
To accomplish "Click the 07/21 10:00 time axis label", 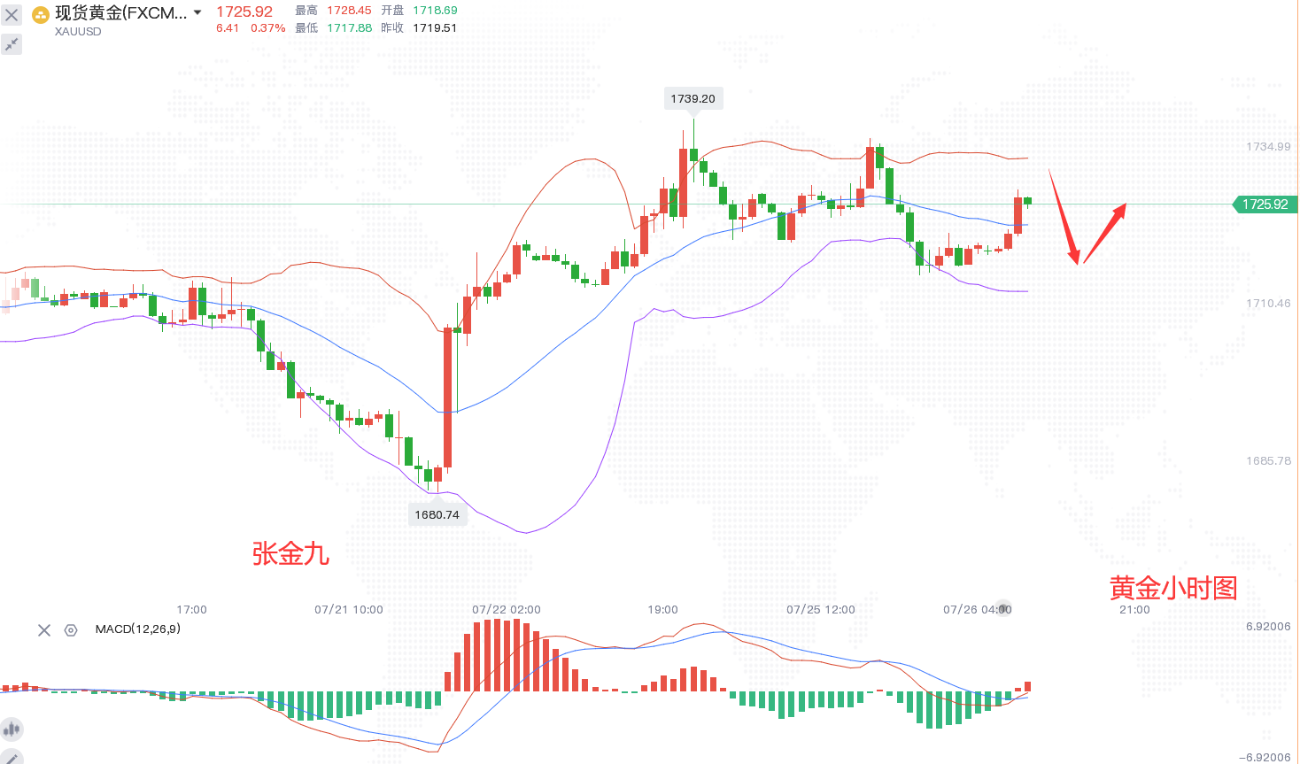I will (x=349, y=610).
